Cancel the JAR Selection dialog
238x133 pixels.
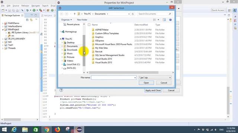pos(164,83)
